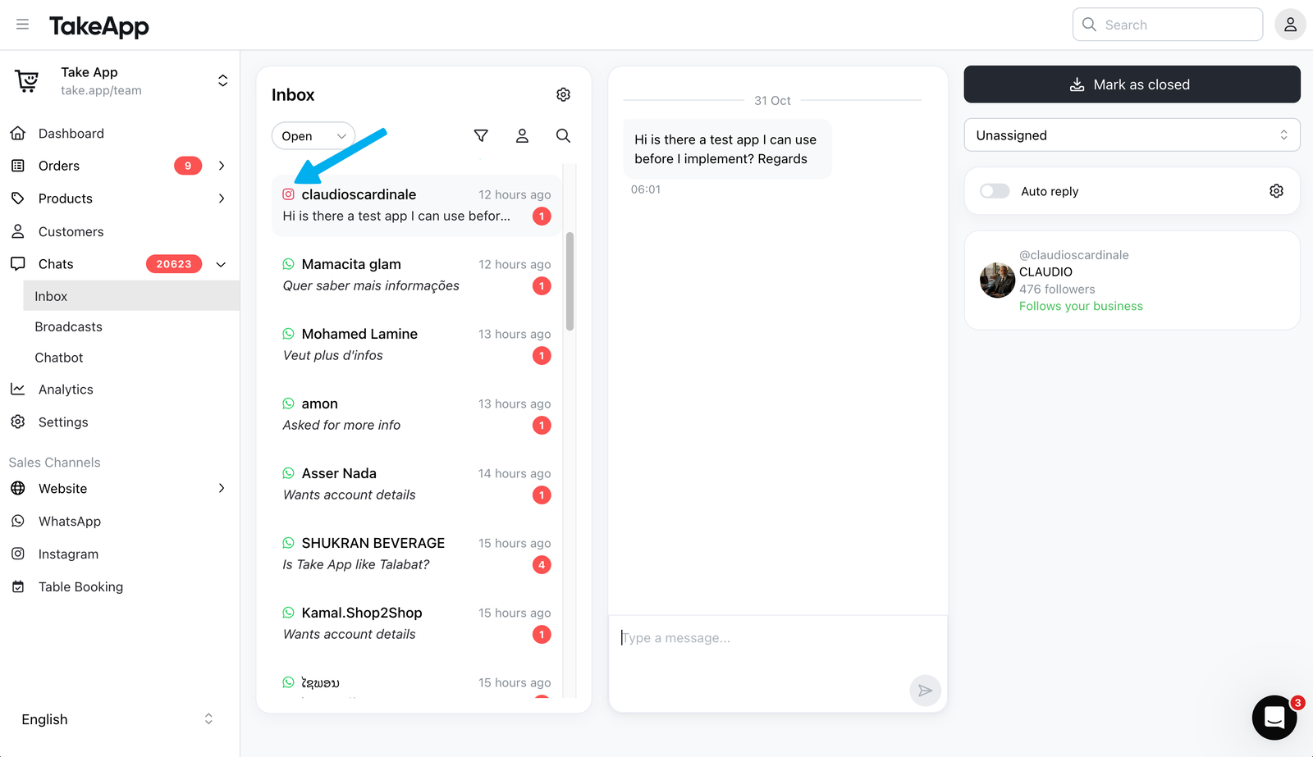Open the Asser Nada conversation
The image size is (1313, 757).
coord(417,484)
